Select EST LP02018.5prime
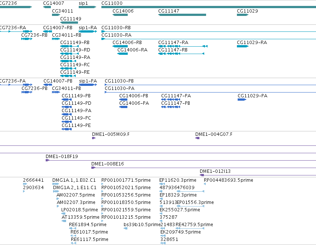This screenshot has height=245, width=316. tap(63, 214)
